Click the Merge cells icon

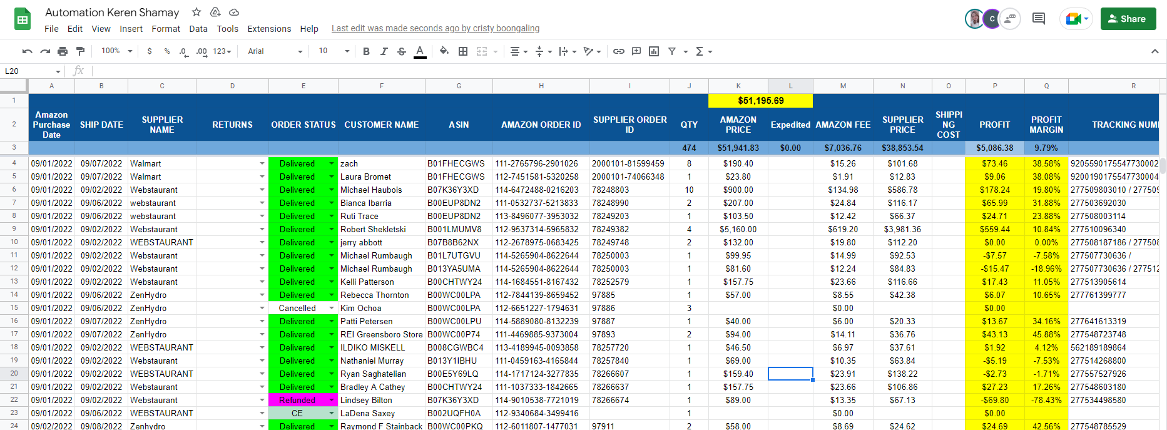pyautogui.click(x=482, y=51)
